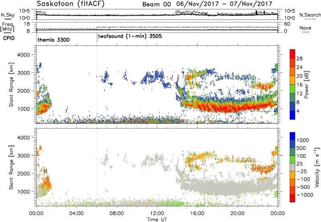321x222 pixels.
Task: Click the '4' power colorbar tick
Action: point(298,111)
